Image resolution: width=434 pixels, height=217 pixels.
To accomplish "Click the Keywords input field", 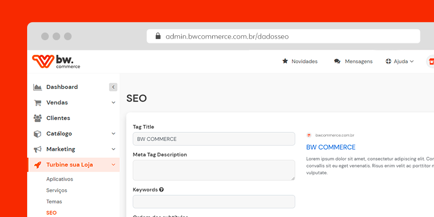I will click(214, 201).
